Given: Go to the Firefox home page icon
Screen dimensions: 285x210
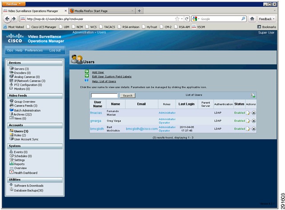Looking at the screenshot, I should pos(252,19).
